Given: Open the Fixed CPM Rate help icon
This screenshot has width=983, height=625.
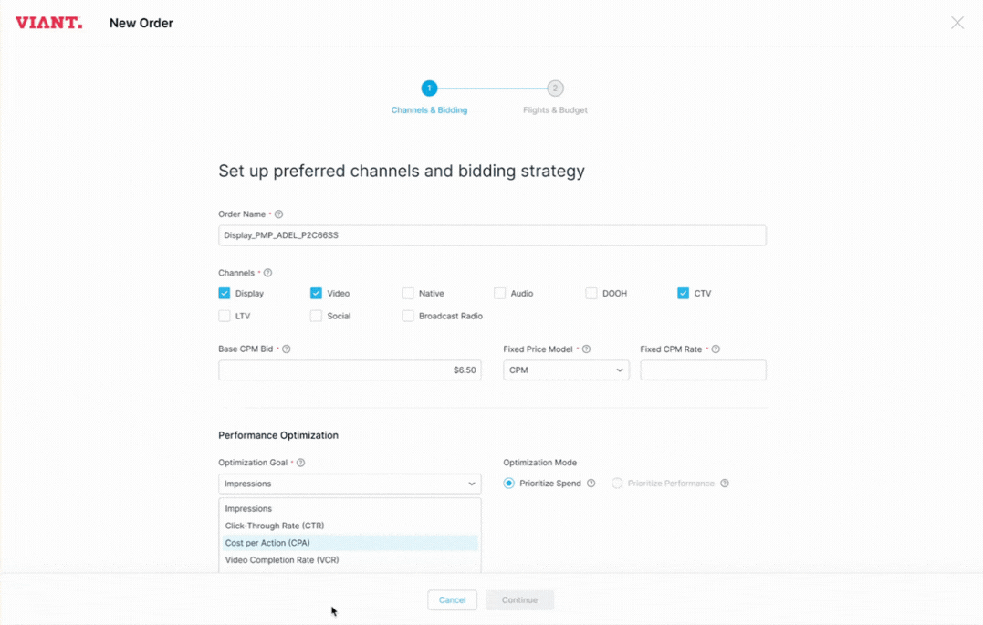Looking at the screenshot, I should click(x=716, y=349).
